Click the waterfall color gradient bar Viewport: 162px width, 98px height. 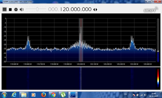(x=158, y=78)
